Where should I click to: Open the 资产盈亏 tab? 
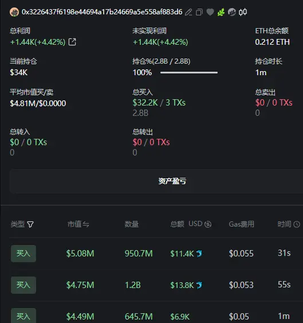[x=172, y=181]
